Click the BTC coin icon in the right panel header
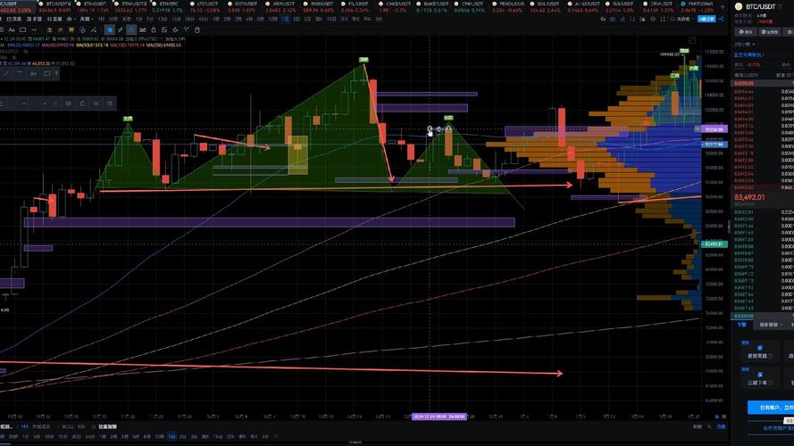 [x=739, y=7]
